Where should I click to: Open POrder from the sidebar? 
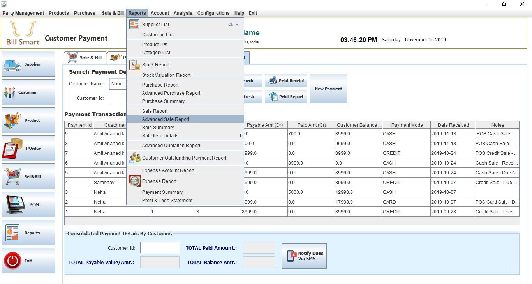[x=28, y=148]
